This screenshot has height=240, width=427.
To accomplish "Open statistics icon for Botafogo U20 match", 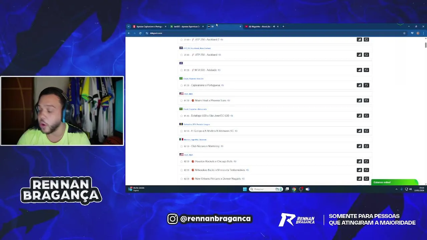I will click(359, 116).
